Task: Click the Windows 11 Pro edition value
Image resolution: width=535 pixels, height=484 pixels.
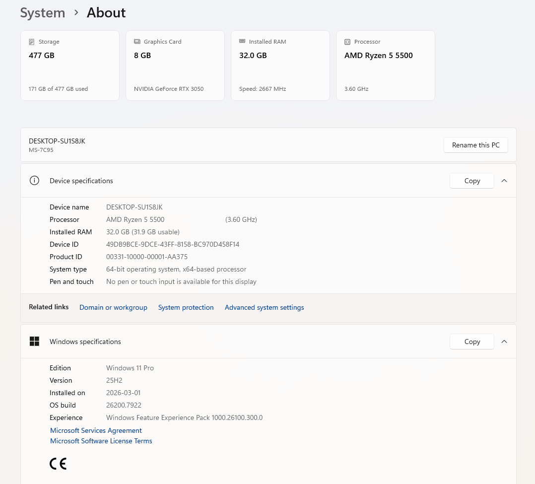Action: point(130,368)
